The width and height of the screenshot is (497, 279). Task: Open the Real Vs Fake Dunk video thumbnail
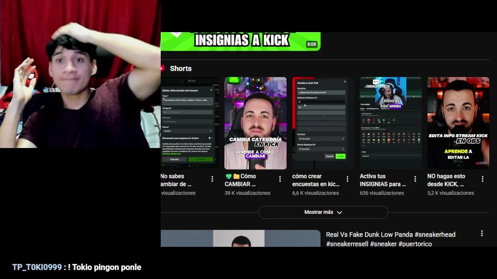[x=241, y=238]
